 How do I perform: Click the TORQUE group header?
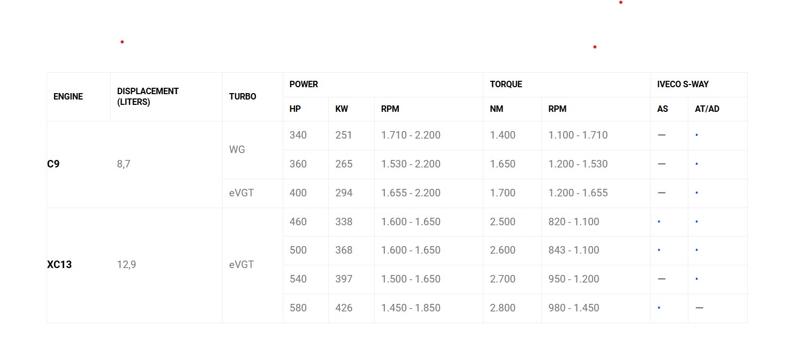[x=506, y=85]
